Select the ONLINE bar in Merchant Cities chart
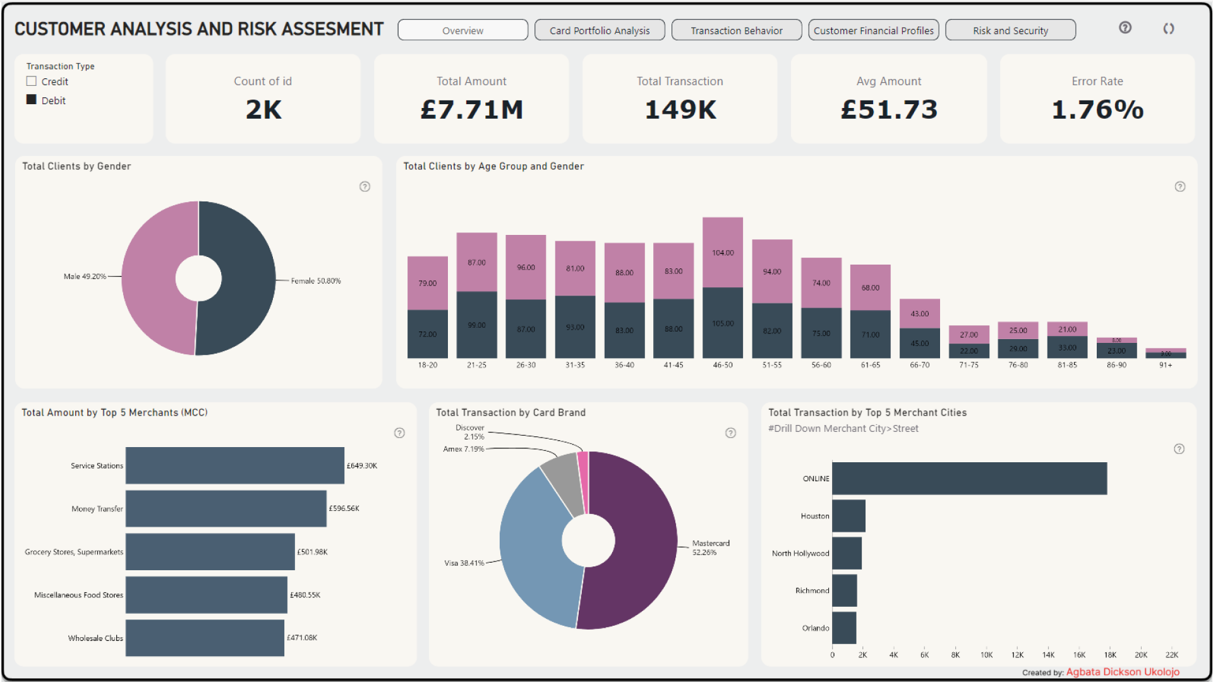This screenshot has height=682, width=1213. (x=970, y=478)
